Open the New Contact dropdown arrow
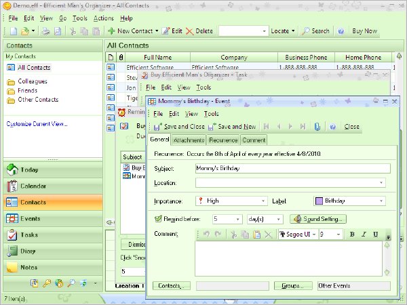The width and height of the screenshot is (407, 305). (157, 31)
